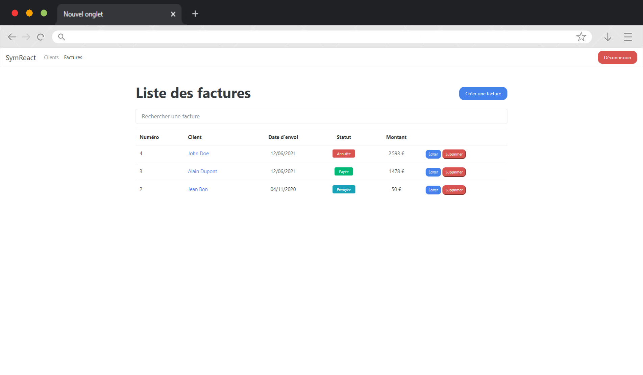Close the Nouvel onglet tab
Image resolution: width=643 pixels, height=375 pixels.
click(173, 14)
